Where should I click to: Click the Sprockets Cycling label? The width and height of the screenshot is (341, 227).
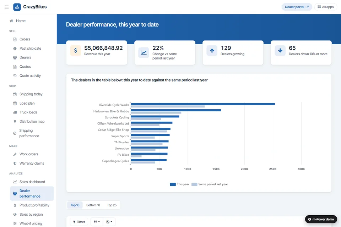click(117, 117)
